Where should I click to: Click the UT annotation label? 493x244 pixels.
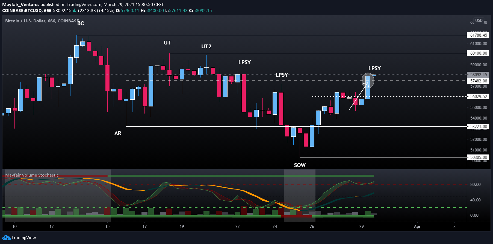(167, 43)
